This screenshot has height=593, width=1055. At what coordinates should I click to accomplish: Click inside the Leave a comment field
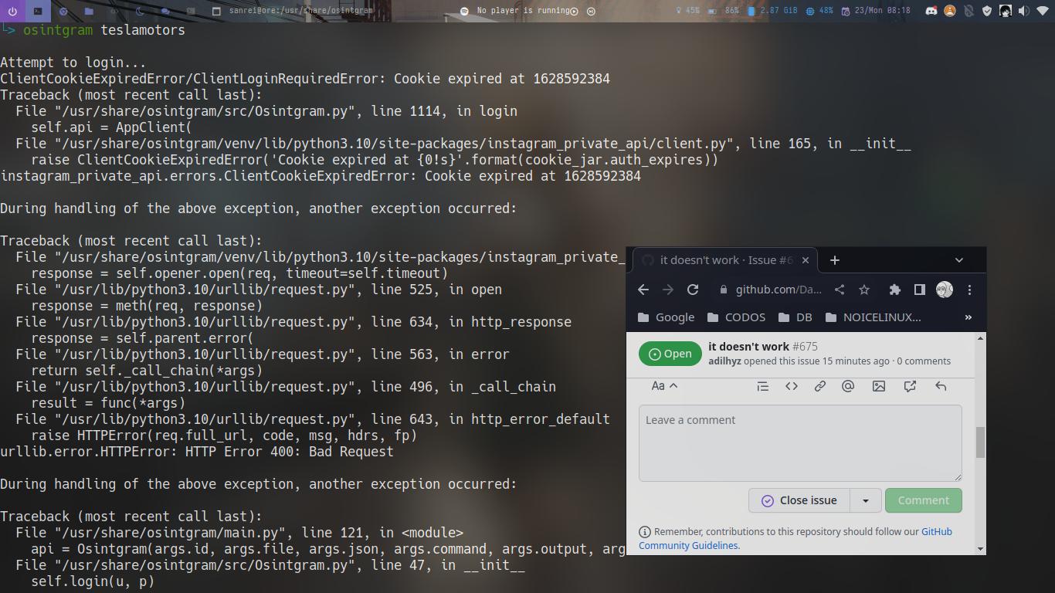click(799, 442)
